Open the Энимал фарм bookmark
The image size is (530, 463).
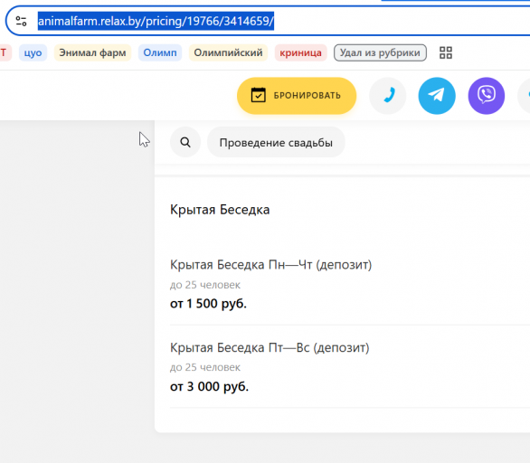point(92,52)
